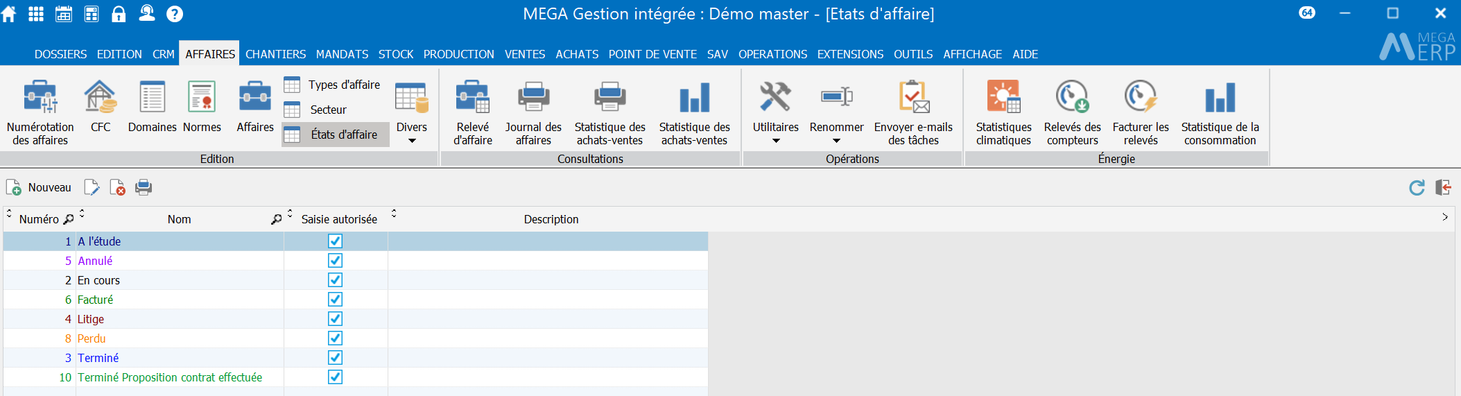This screenshot has width=1461, height=396.
Task: Open the calendar icon in title bar
Action: [64, 14]
